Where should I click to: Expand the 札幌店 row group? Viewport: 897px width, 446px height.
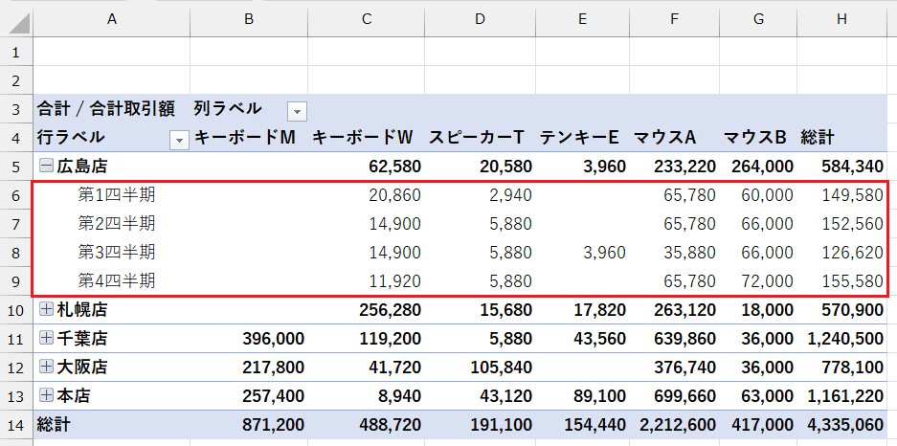click(x=45, y=310)
